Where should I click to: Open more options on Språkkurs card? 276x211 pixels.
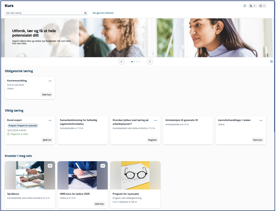(50, 166)
